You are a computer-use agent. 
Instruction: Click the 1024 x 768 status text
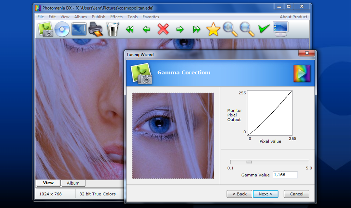tap(50, 194)
